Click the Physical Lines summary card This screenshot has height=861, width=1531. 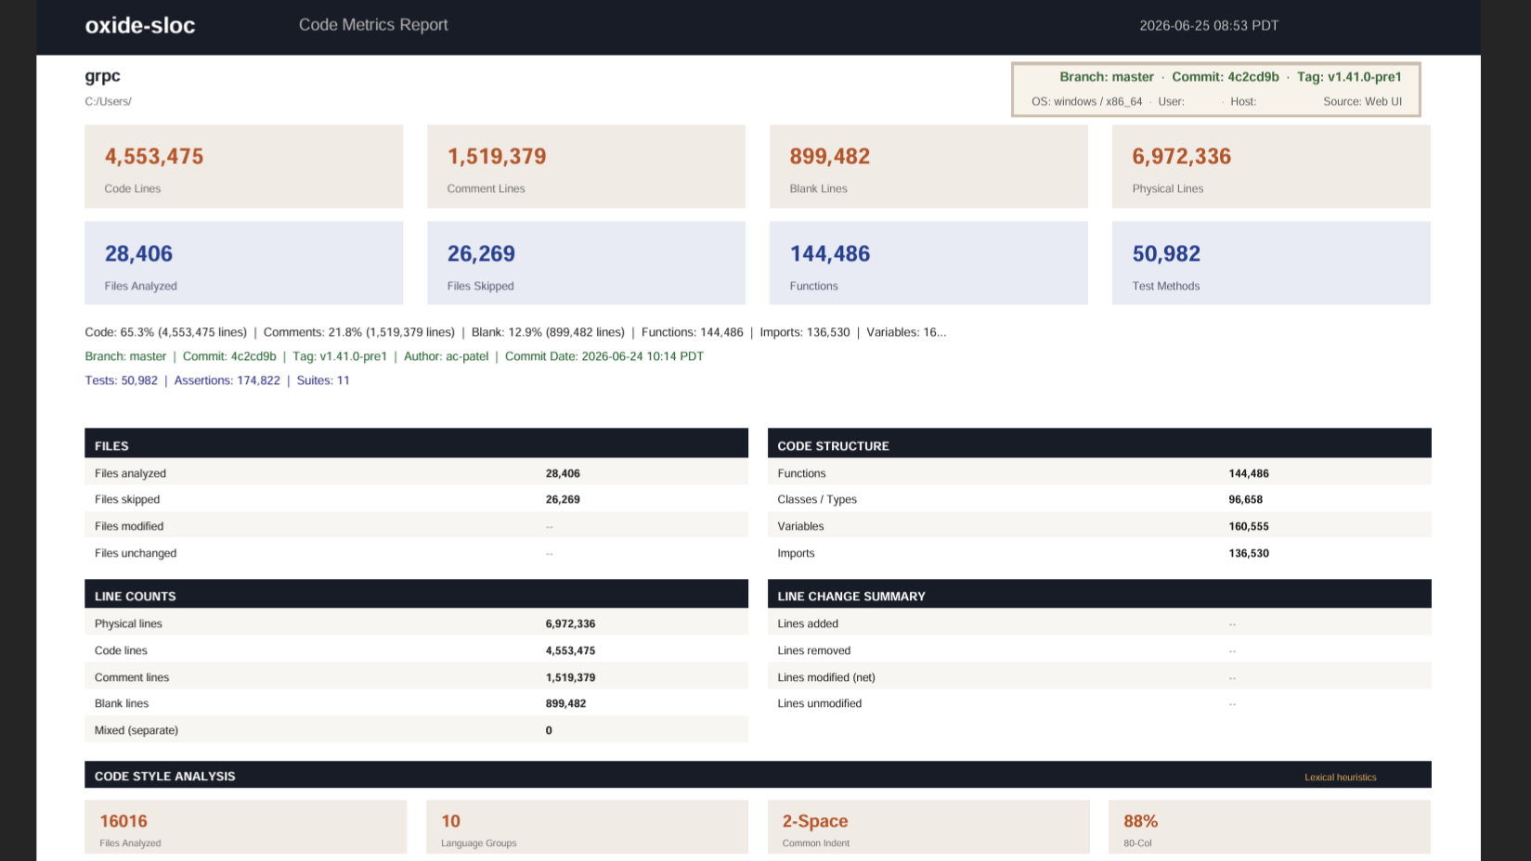(x=1271, y=166)
